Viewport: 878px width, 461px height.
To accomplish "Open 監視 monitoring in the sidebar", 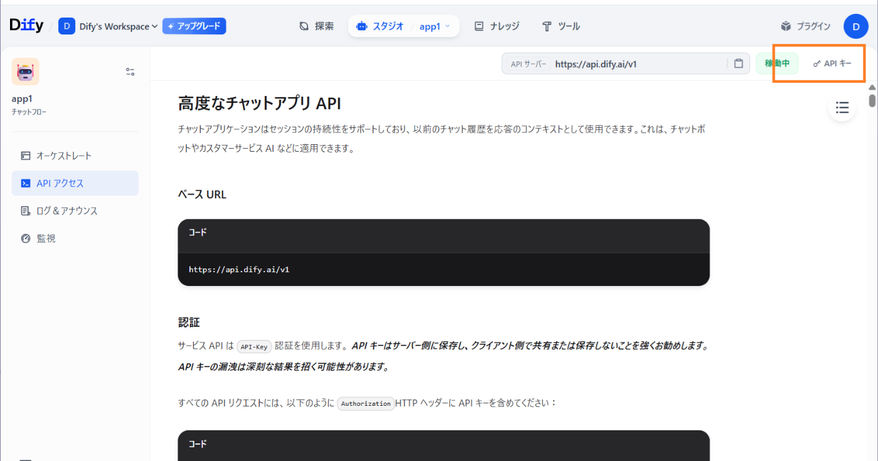I will [x=75, y=238].
